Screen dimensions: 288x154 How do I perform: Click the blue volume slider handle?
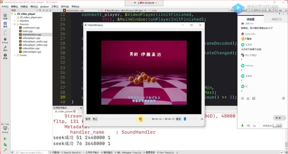[x=185, y=119]
